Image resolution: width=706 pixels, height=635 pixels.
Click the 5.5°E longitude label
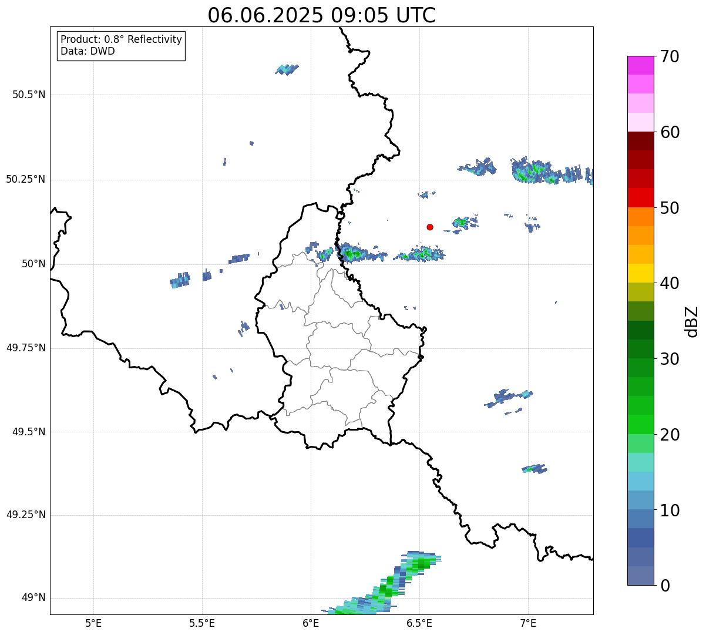click(202, 623)
